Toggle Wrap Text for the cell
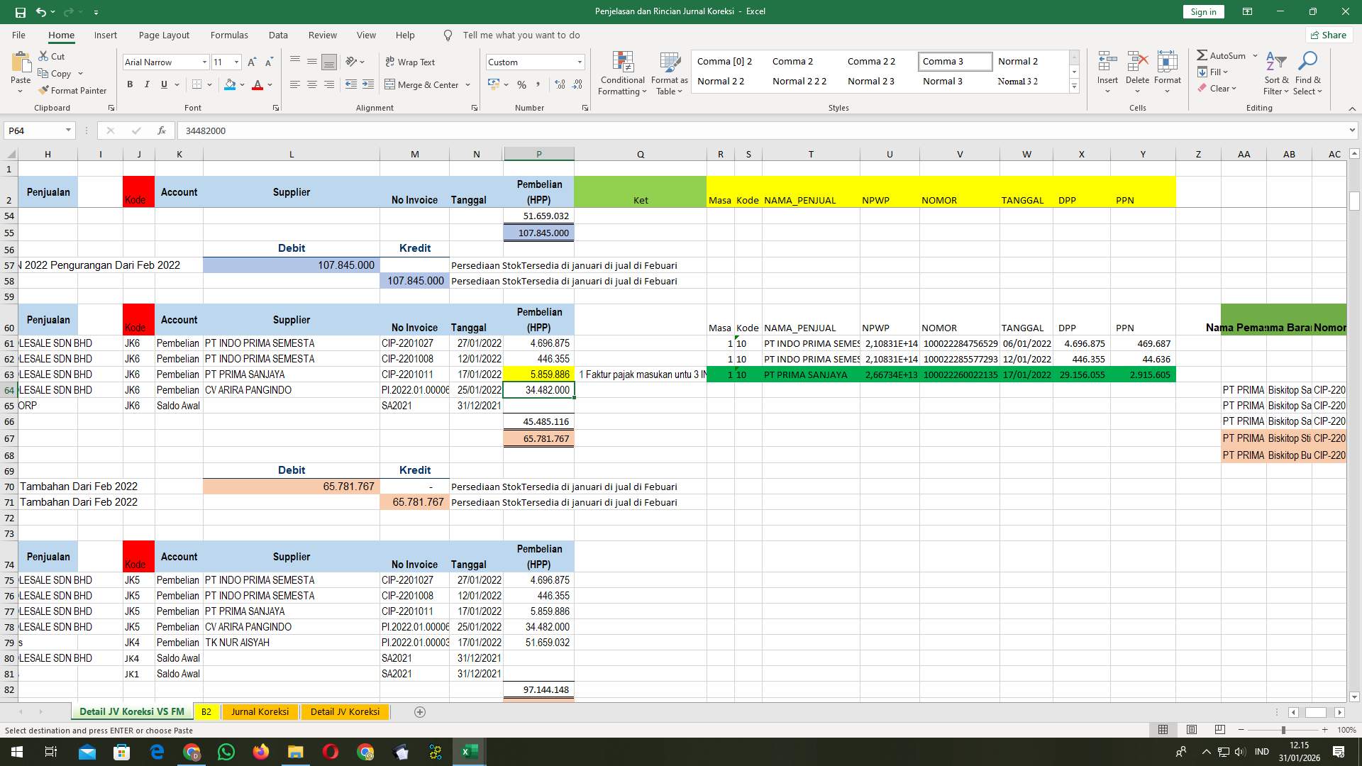 click(x=410, y=62)
